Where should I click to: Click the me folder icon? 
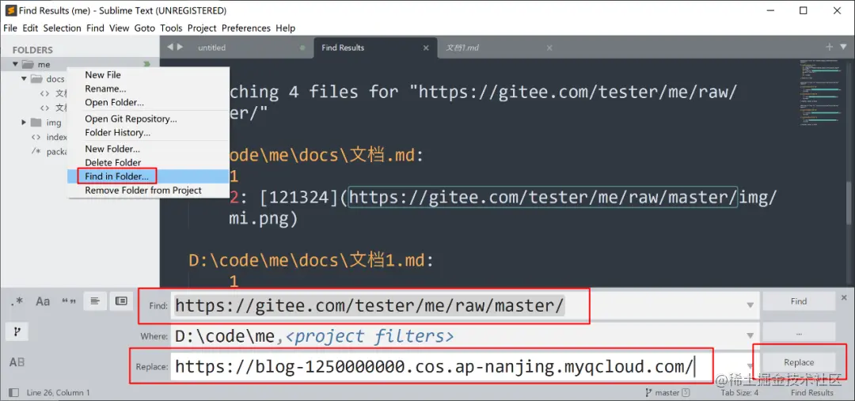pos(28,65)
